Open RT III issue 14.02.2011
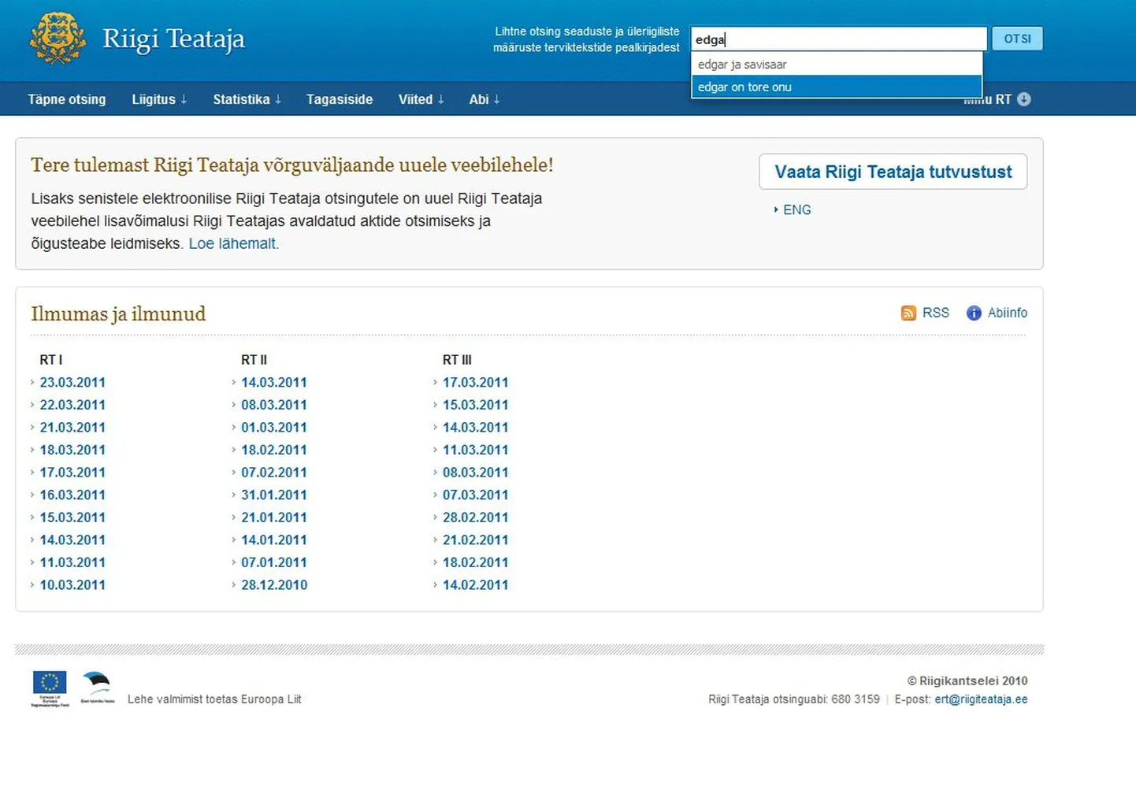Viewport: 1136px width, 790px height. pyautogui.click(x=476, y=585)
